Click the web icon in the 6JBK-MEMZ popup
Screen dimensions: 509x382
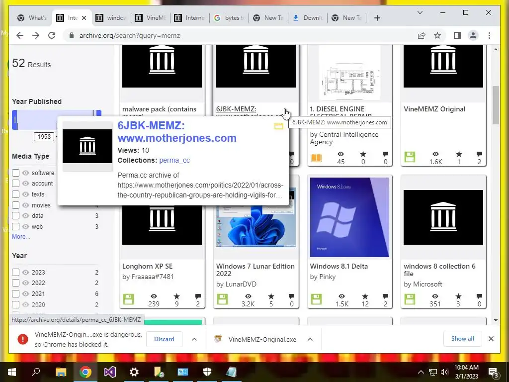(x=279, y=126)
